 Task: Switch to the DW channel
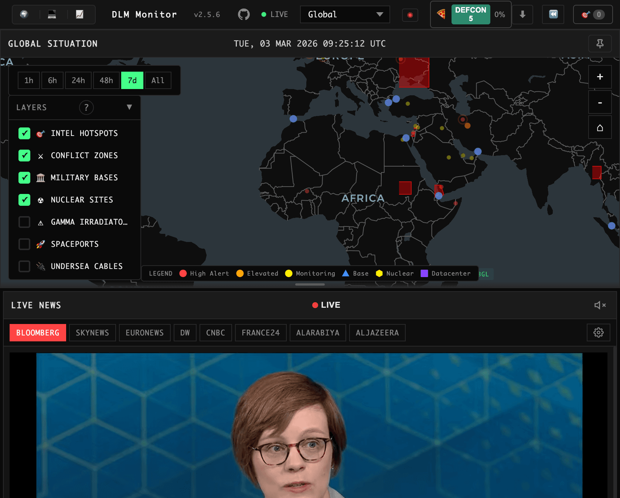pyautogui.click(x=185, y=333)
